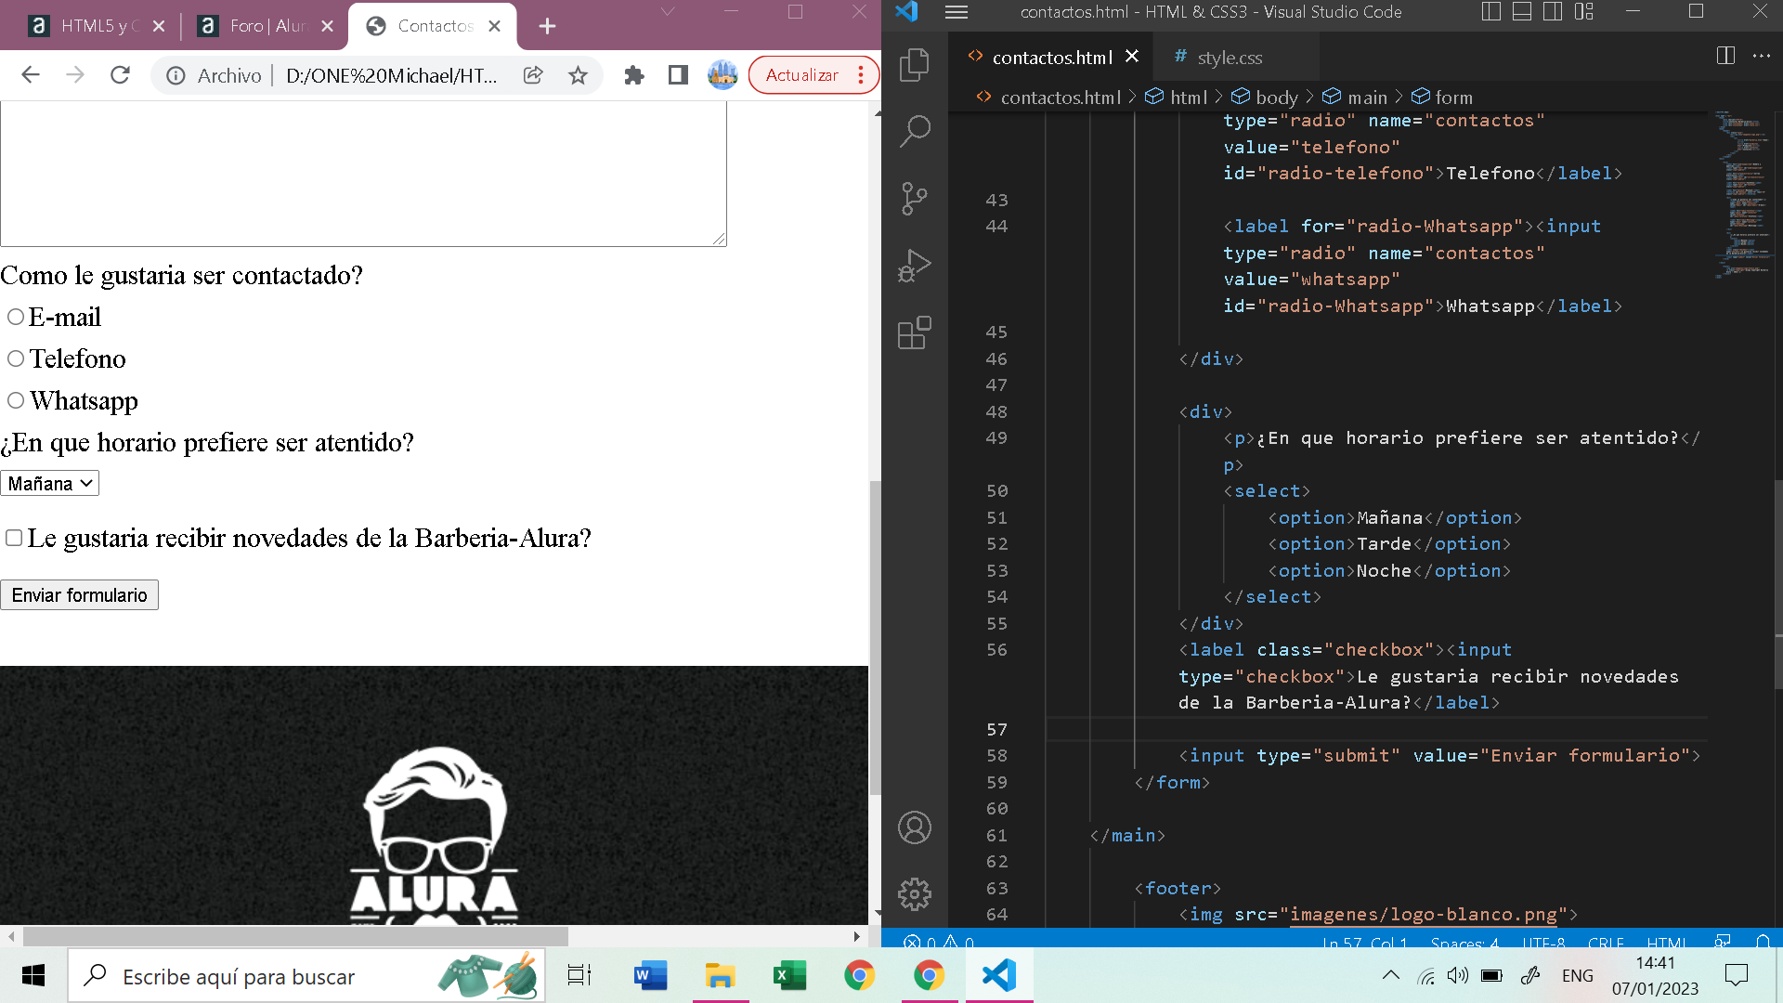
Task: Show hidden system tray icons chevron
Action: (1390, 975)
